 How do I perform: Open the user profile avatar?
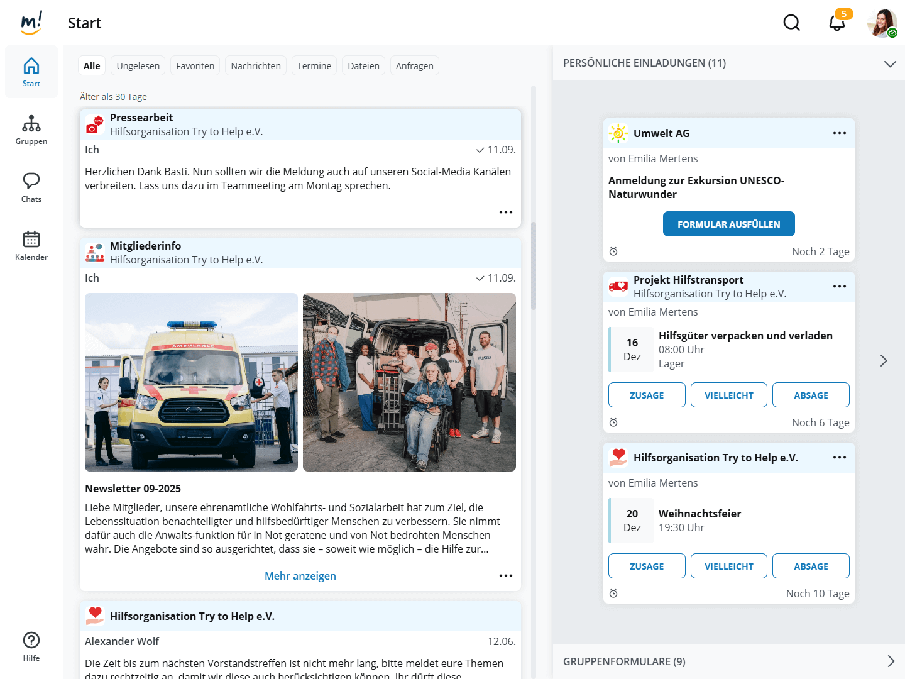coord(882,23)
